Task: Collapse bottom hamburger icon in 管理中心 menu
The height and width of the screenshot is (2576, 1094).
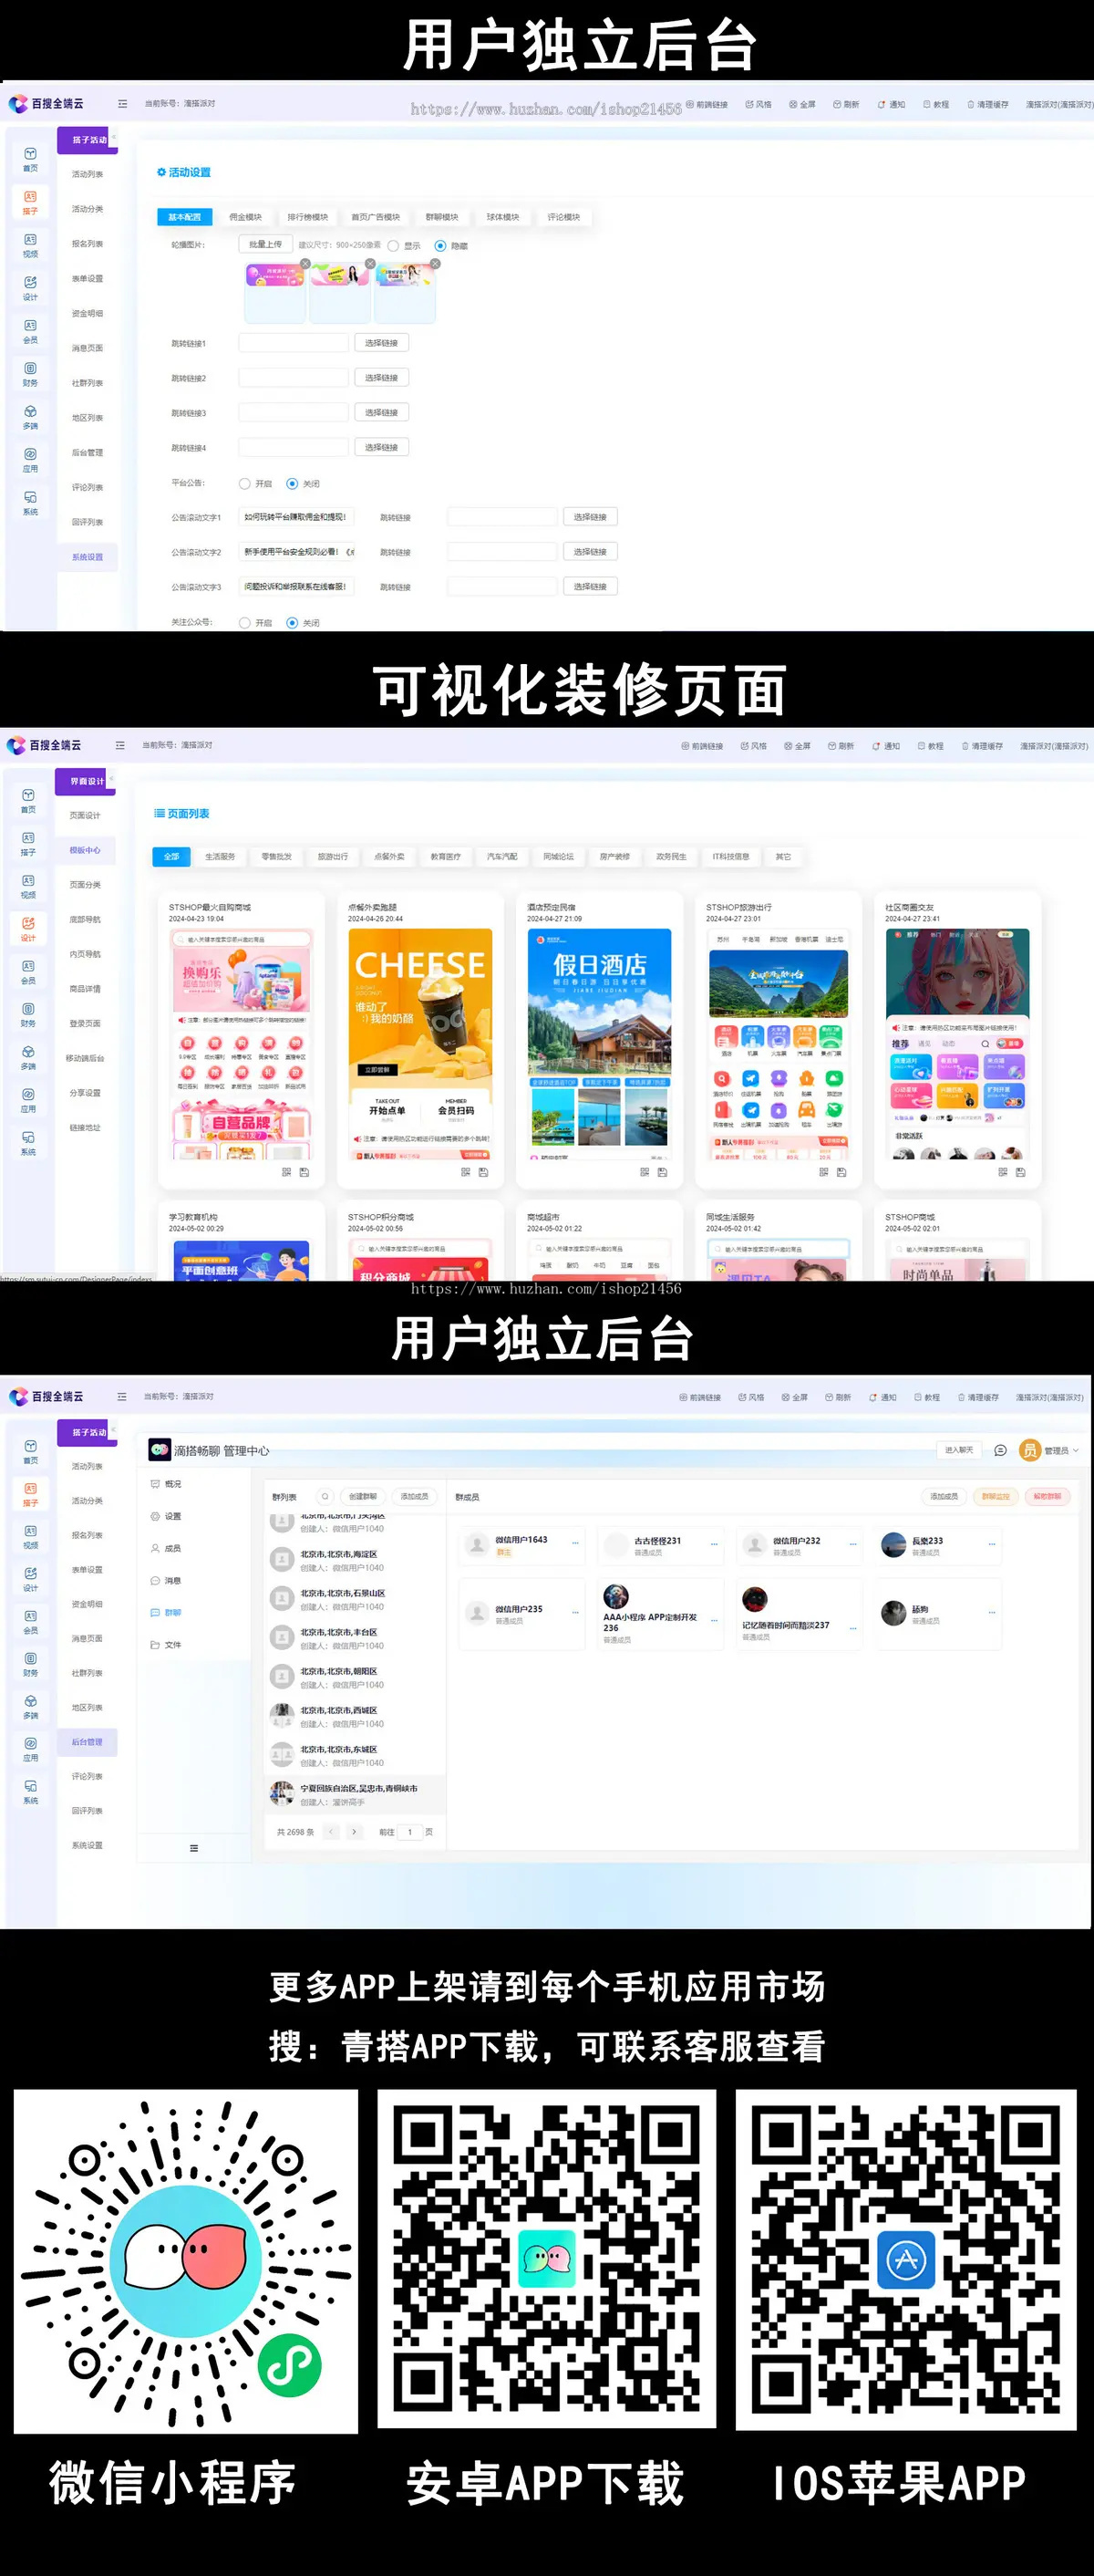Action: pyautogui.click(x=194, y=1848)
